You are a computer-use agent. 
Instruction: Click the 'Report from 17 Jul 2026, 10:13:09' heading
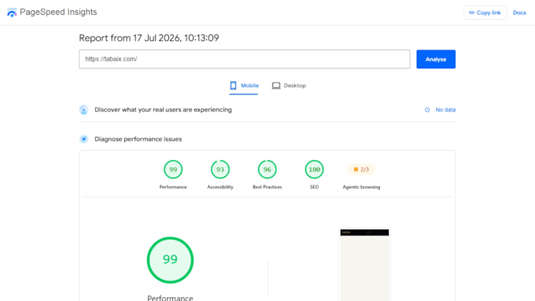tap(149, 38)
